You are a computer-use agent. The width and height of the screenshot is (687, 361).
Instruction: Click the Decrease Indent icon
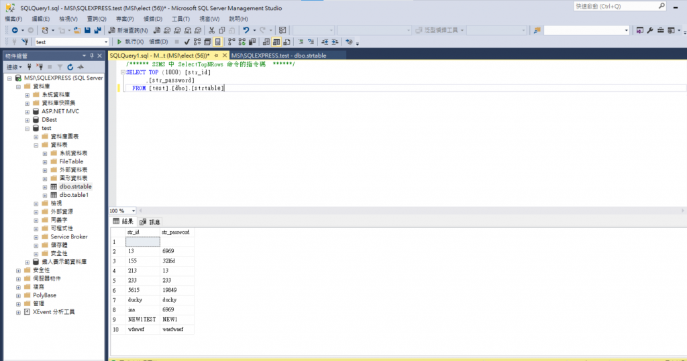pos(325,42)
